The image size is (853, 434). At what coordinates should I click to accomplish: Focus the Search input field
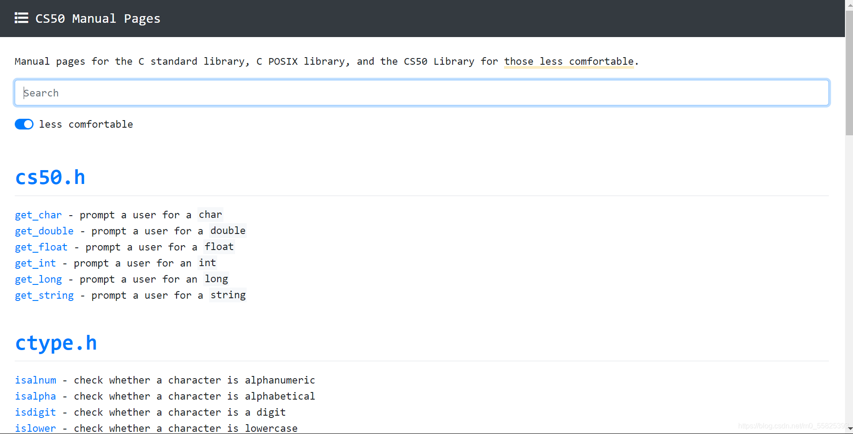422,92
